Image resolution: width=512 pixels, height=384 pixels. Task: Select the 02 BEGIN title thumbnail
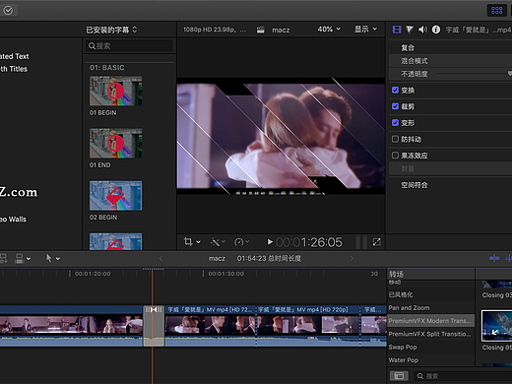point(116,196)
